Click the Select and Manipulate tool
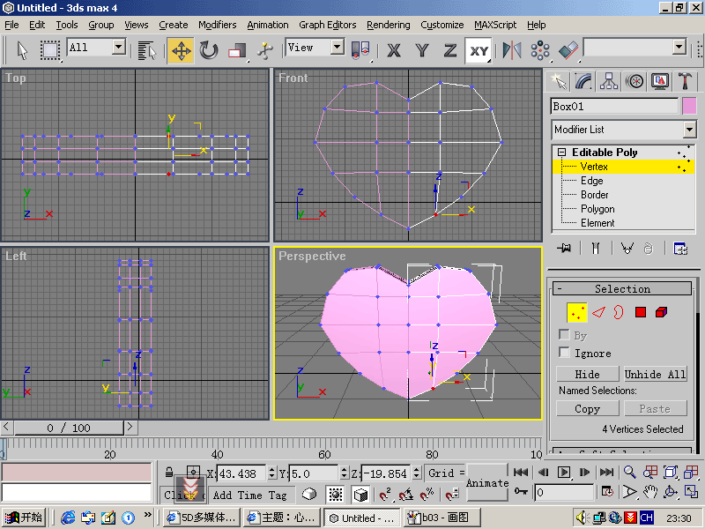 click(x=265, y=50)
